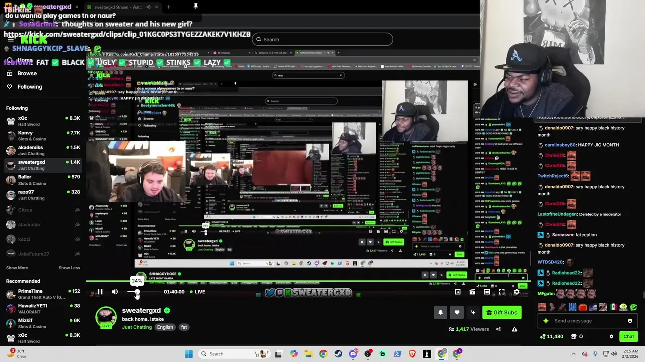The height and width of the screenshot is (362, 645).
Task: Toggle theater mode in player
Action: (x=487, y=292)
